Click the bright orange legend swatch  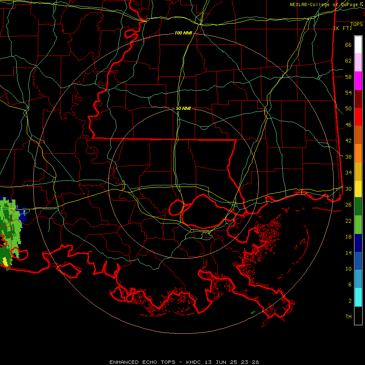[x=358, y=153]
